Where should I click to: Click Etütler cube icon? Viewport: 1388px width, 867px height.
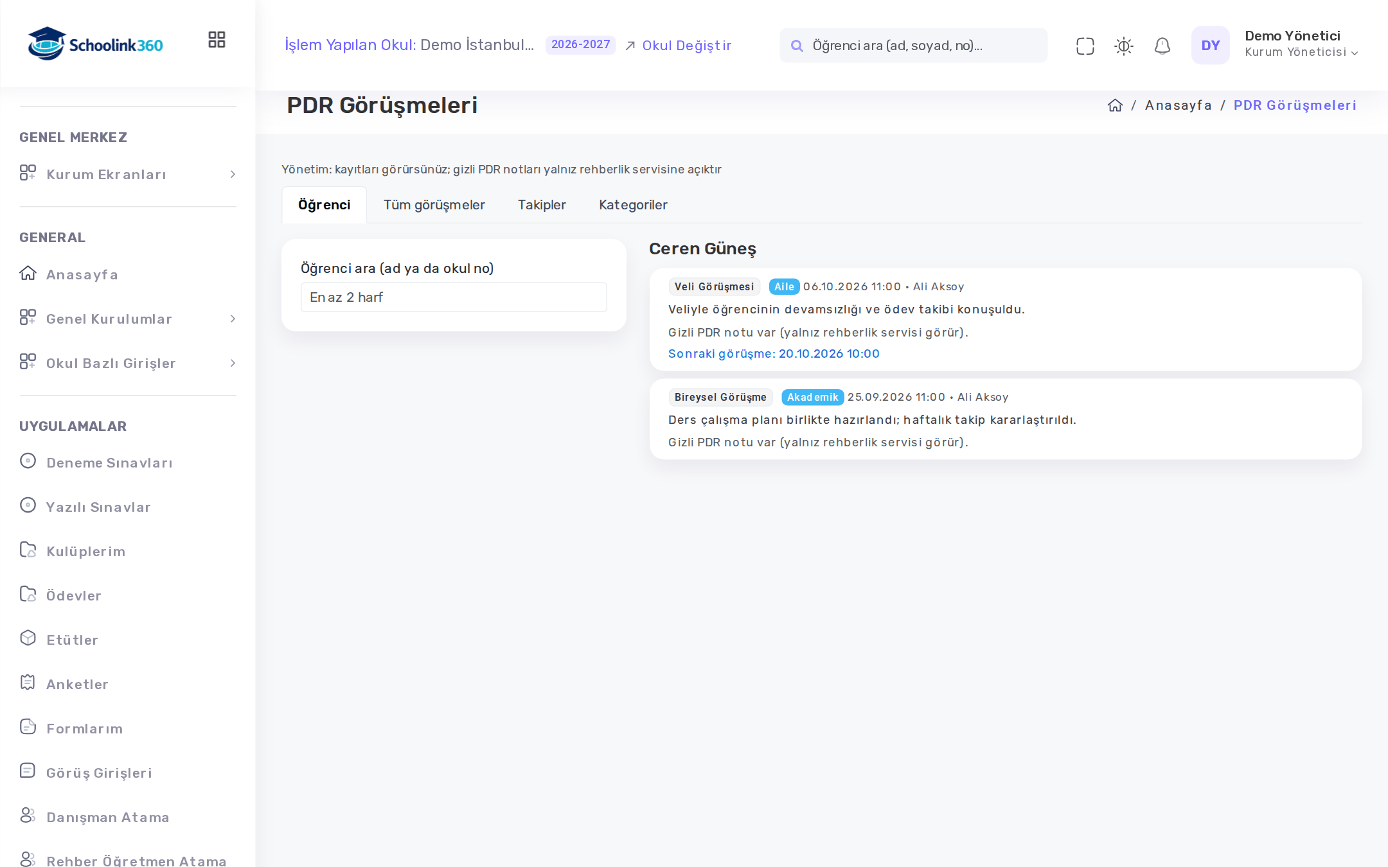pyautogui.click(x=28, y=638)
